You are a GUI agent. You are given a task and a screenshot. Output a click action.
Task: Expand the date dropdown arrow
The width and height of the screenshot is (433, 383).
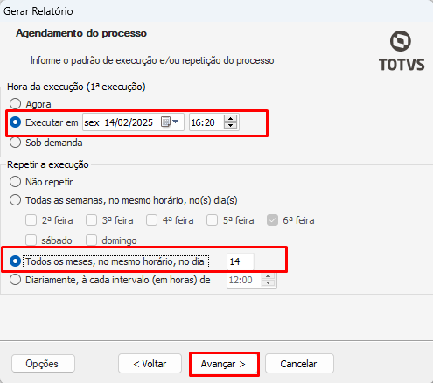tap(176, 122)
